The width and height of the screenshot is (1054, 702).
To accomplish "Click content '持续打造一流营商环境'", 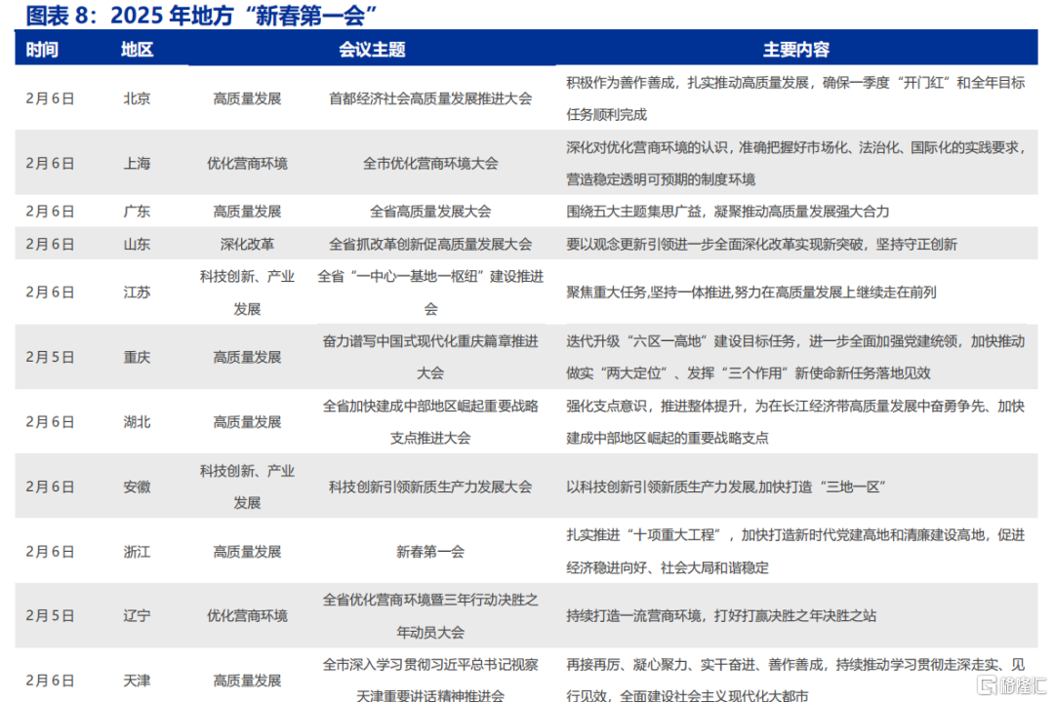I will (633, 616).
